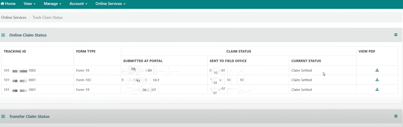The height and width of the screenshot is (127, 403).
Task: Click hamburger icon beside Online Claim Status
Action: 3,35
